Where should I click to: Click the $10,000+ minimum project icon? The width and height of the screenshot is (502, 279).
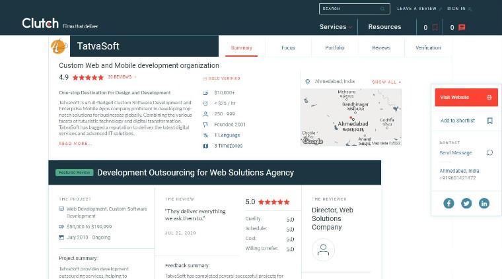click(205, 93)
